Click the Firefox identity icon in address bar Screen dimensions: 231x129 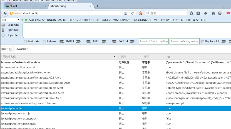pos(15,13)
